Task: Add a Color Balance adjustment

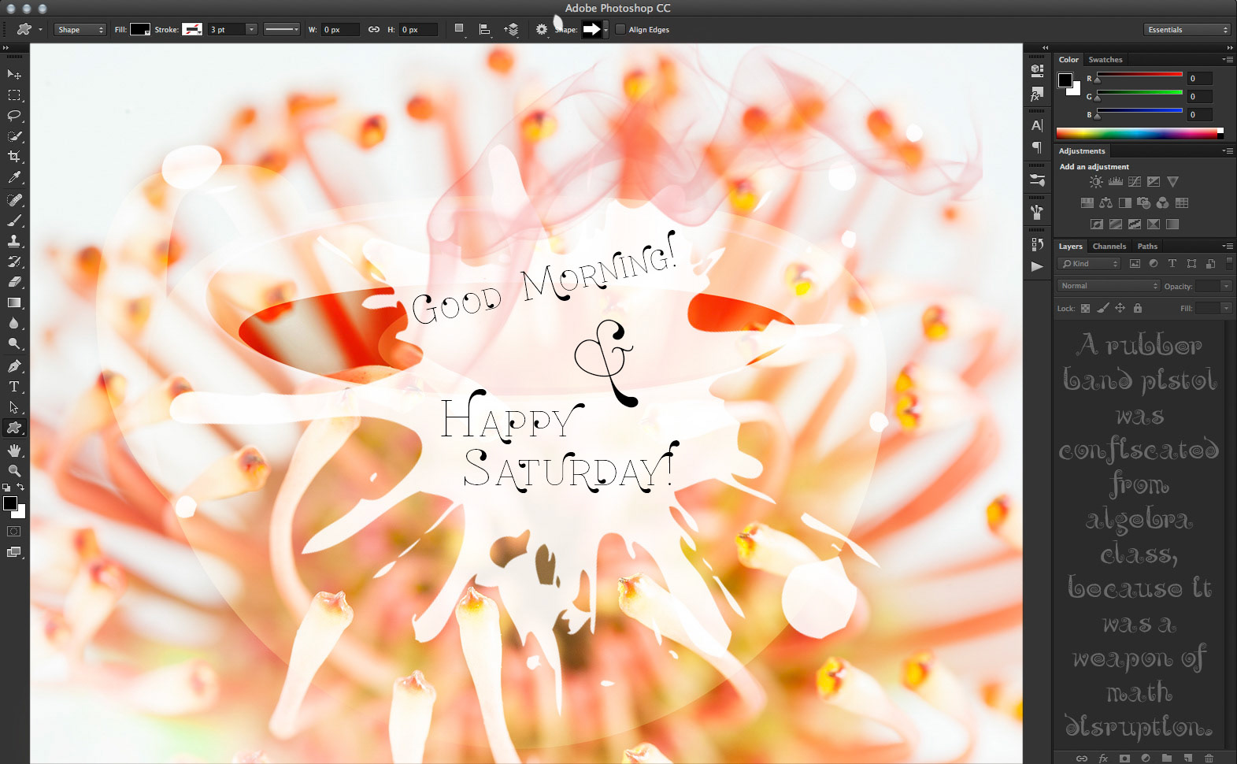Action: coord(1106,203)
